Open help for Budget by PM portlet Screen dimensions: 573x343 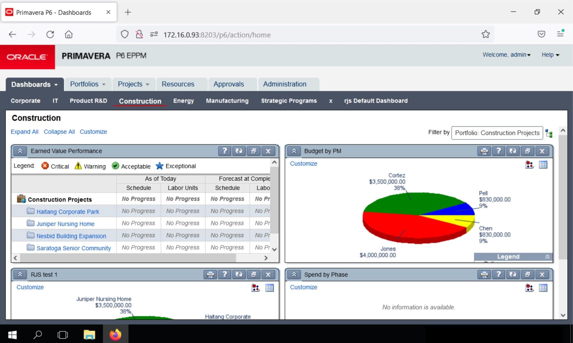coord(498,151)
